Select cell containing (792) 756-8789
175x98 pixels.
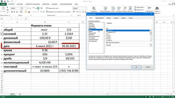69,71
